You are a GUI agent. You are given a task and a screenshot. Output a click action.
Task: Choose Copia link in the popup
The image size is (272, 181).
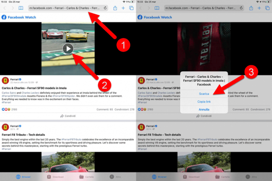tap(204, 101)
